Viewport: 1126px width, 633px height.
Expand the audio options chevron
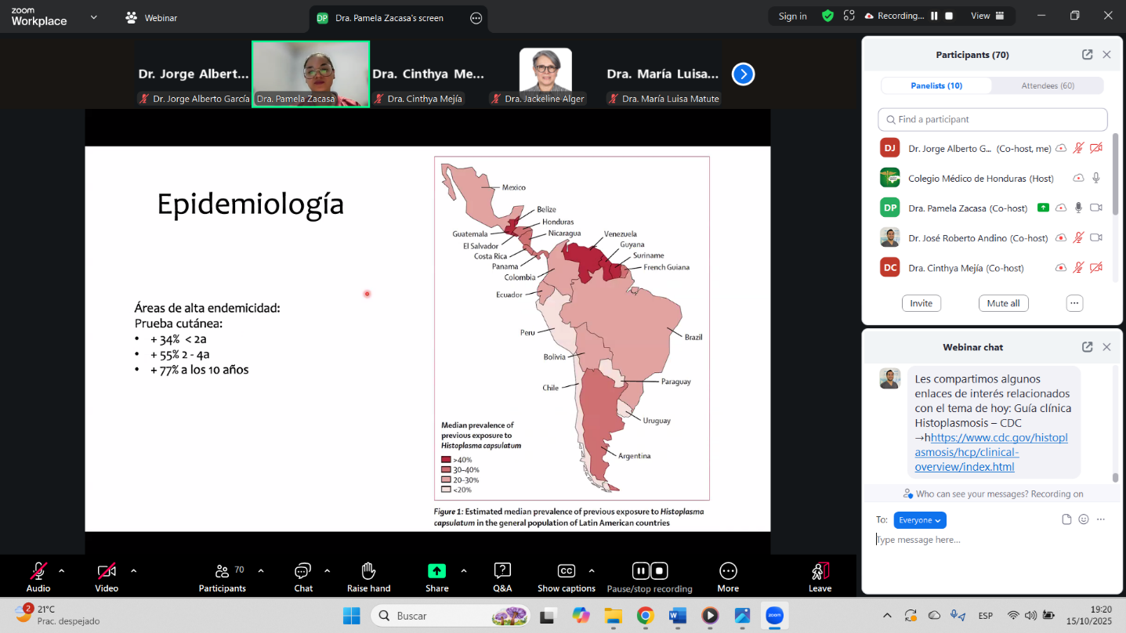click(62, 570)
